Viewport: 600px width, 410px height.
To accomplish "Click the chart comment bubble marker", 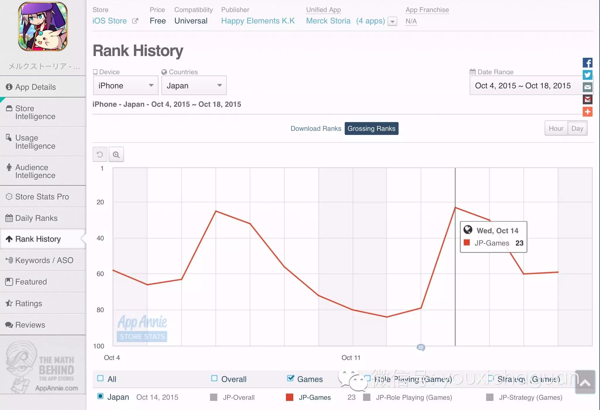I will (x=421, y=348).
